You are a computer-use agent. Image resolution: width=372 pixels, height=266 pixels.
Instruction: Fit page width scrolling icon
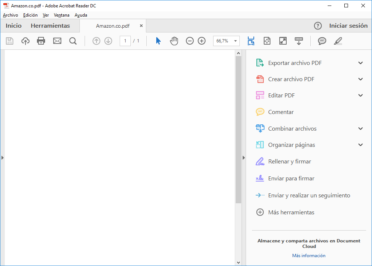251,41
